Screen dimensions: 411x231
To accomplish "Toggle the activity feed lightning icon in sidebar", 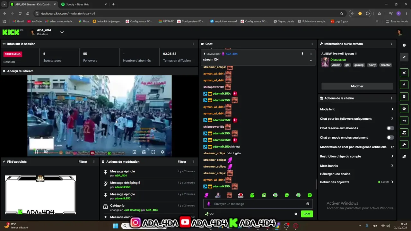I will click(x=404, y=85).
